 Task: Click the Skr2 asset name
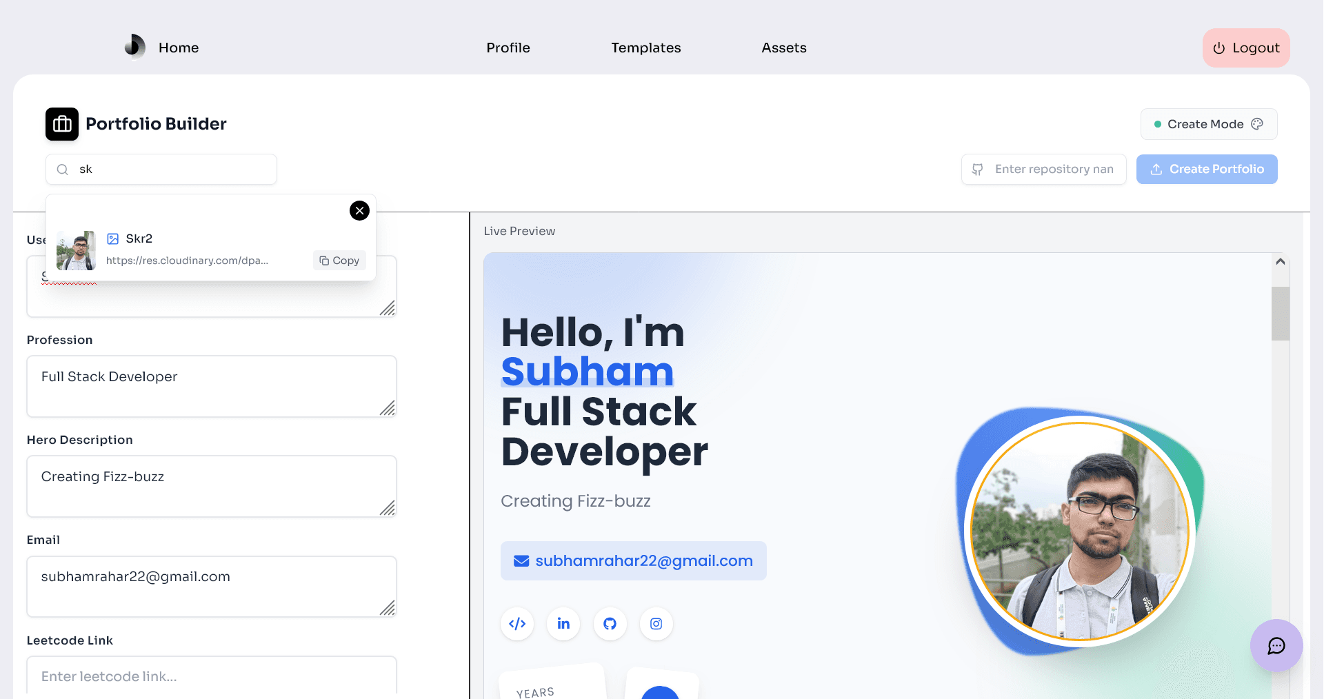coord(139,239)
